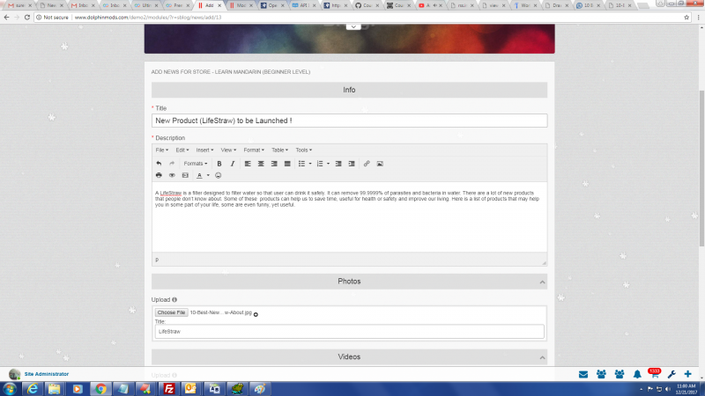The width and height of the screenshot is (705, 396).
Task: Open the shopping cart with 1333 badge
Action: pos(654,373)
